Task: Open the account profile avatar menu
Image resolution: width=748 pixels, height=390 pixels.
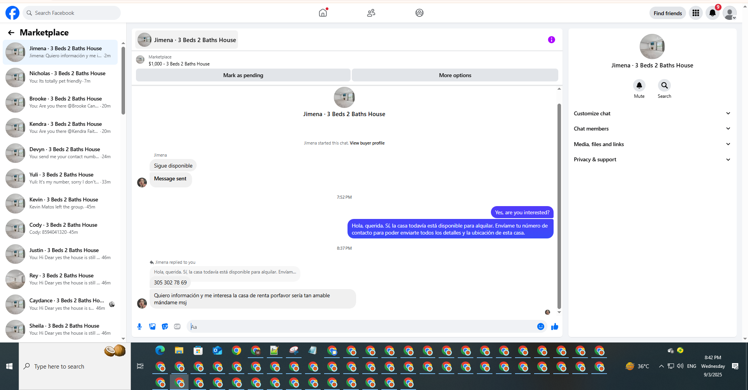Action: pos(729,13)
